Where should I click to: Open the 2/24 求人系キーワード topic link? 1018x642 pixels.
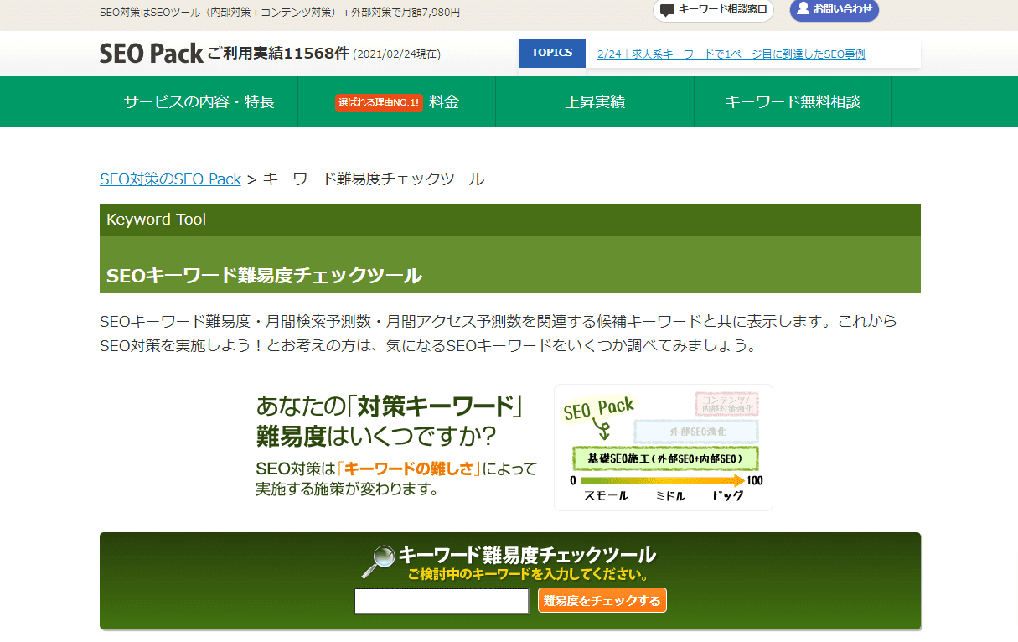point(731,54)
